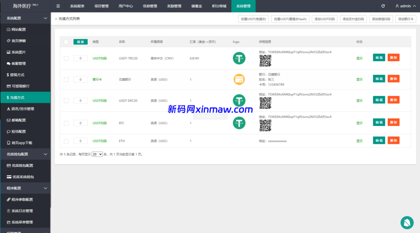The height and width of the screenshot is (233, 420).
Task: Click the Tether logo in USDT-TRC20 row
Action: coord(239,58)
